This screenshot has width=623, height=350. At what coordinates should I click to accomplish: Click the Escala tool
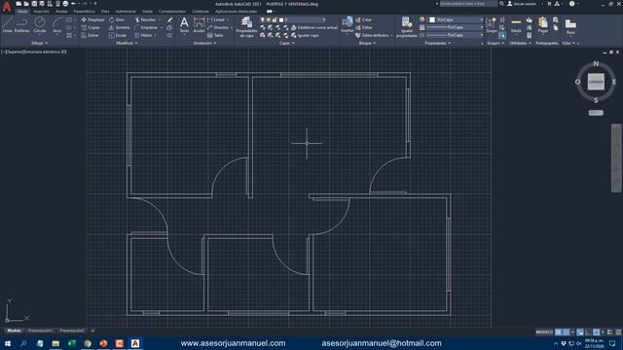tap(118, 35)
